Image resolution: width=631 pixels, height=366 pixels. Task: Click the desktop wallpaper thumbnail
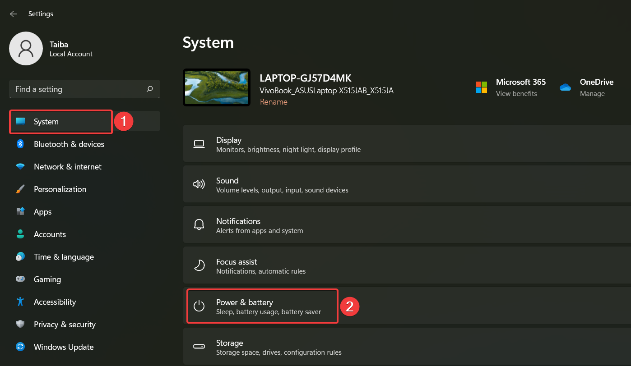tap(216, 87)
